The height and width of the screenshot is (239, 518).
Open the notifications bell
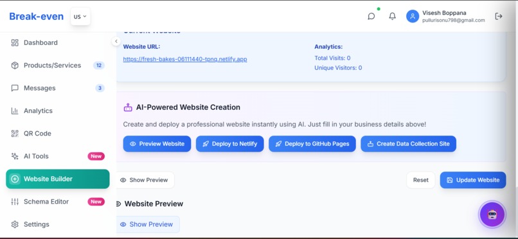[392, 16]
